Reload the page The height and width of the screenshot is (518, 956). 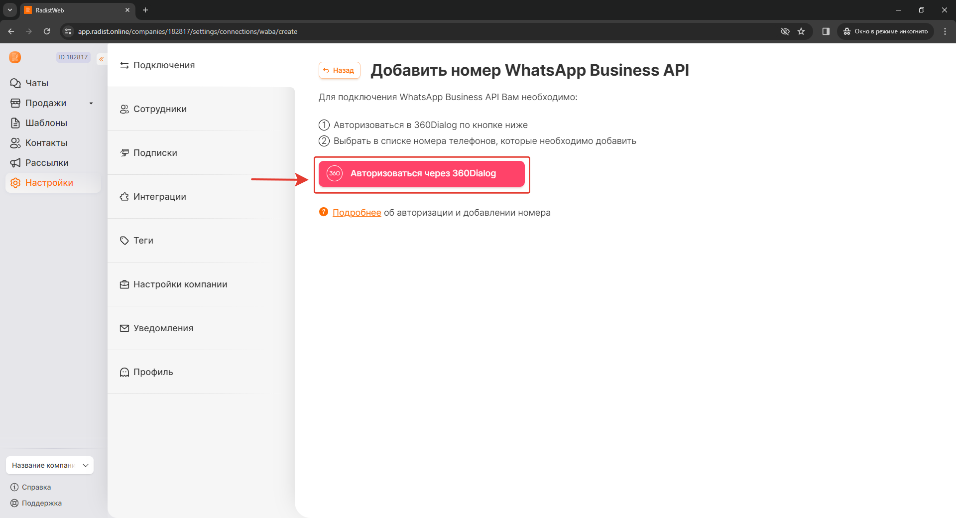pyautogui.click(x=47, y=31)
